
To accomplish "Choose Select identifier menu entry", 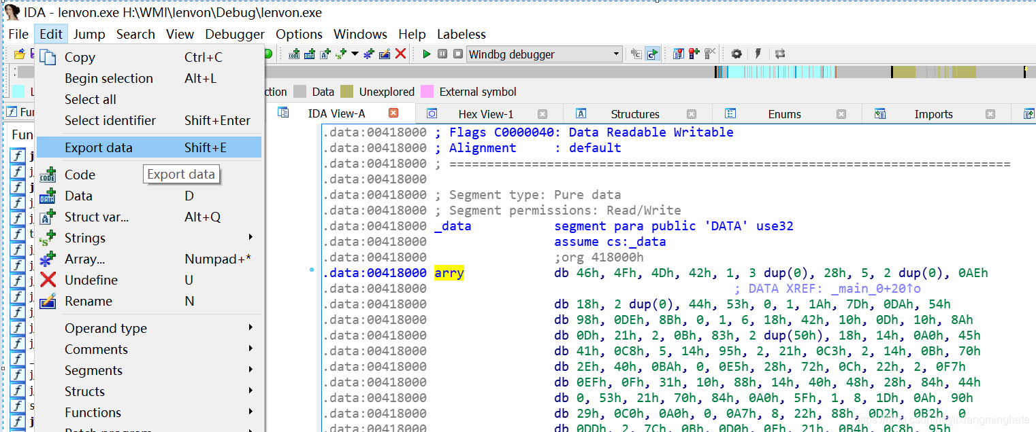I will click(149, 120).
